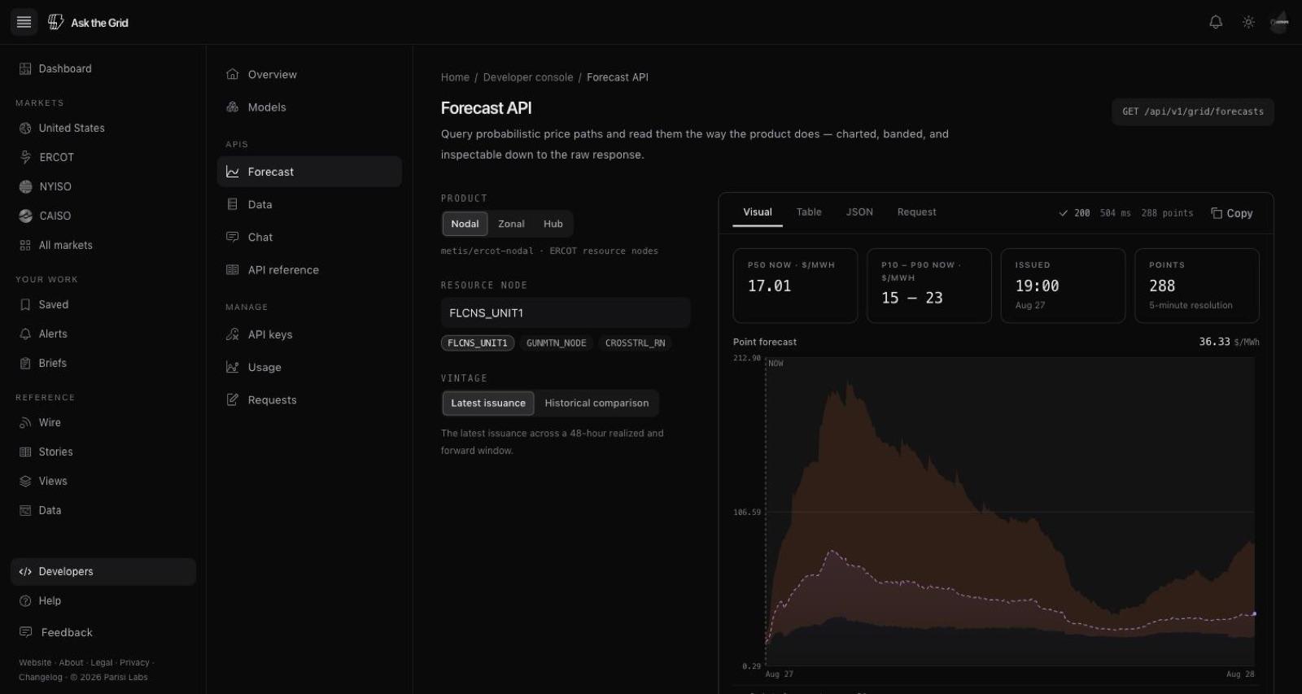Click the All markets grid icon

point(25,246)
